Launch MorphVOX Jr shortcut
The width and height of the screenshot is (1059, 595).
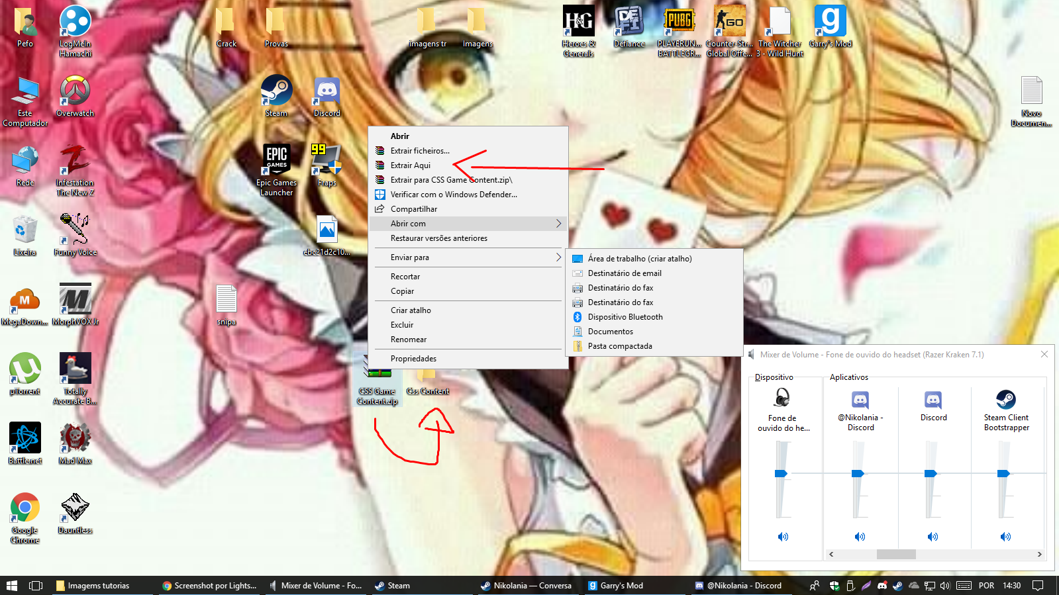click(75, 304)
